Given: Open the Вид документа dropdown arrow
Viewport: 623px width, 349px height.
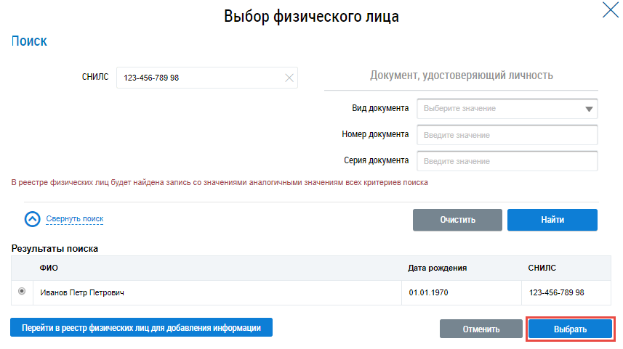Looking at the screenshot, I should point(588,110).
